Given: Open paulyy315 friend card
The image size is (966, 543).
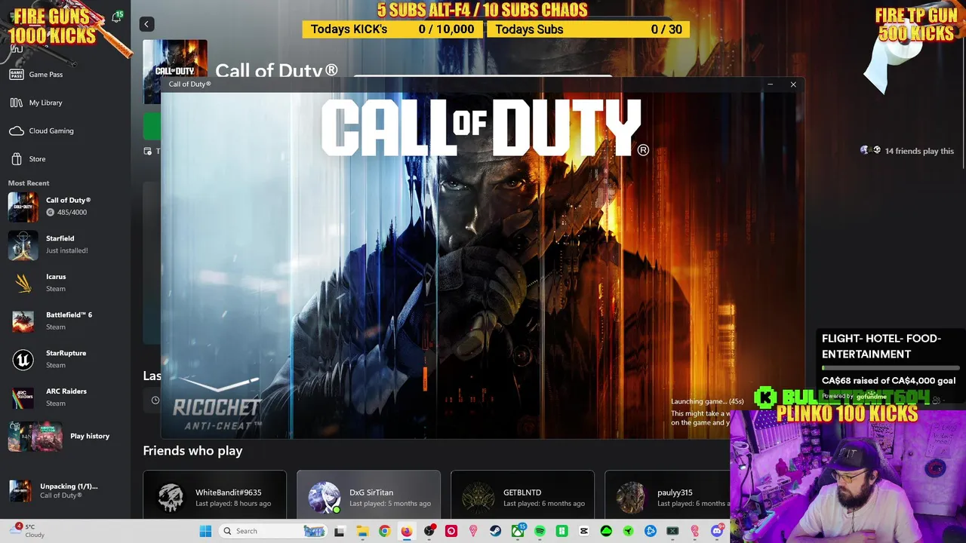Looking at the screenshot, I should point(667,495).
